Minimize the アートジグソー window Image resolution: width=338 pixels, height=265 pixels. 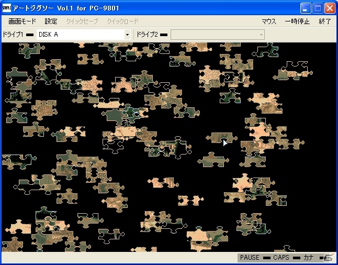(305, 8)
